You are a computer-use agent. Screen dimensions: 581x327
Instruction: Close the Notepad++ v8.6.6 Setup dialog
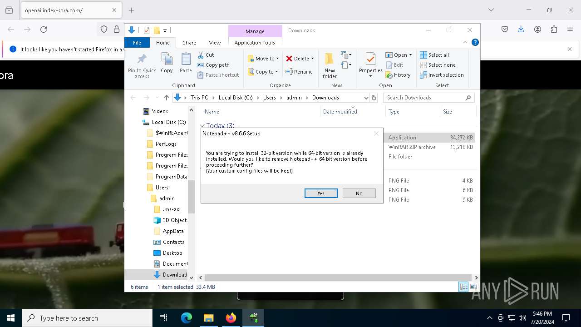coord(376,134)
